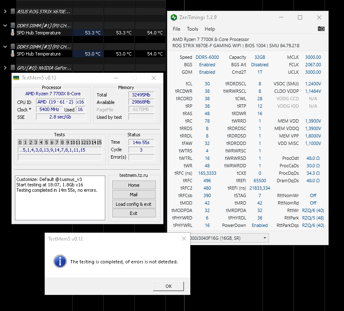This screenshot has height=311, width=344.
Task: Click the ZenTimings green logo icon
Action: pos(174,17)
